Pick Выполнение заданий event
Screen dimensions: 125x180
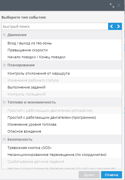[x=62, y=87]
